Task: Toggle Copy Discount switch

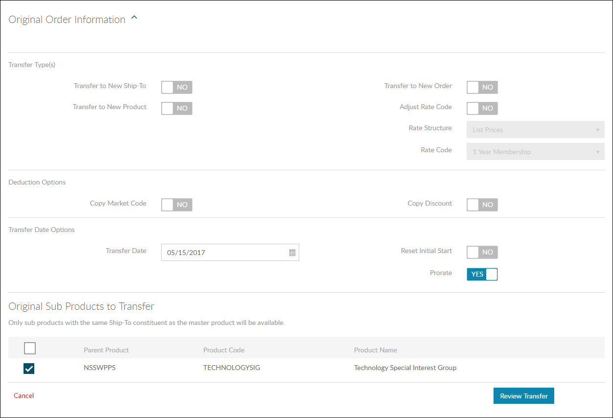Action: pos(482,205)
